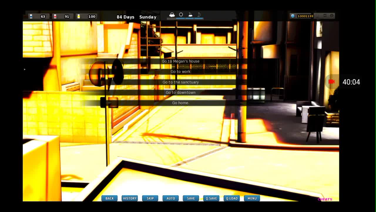Click the evening sunset time icon

pyautogui.click(x=190, y=15)
